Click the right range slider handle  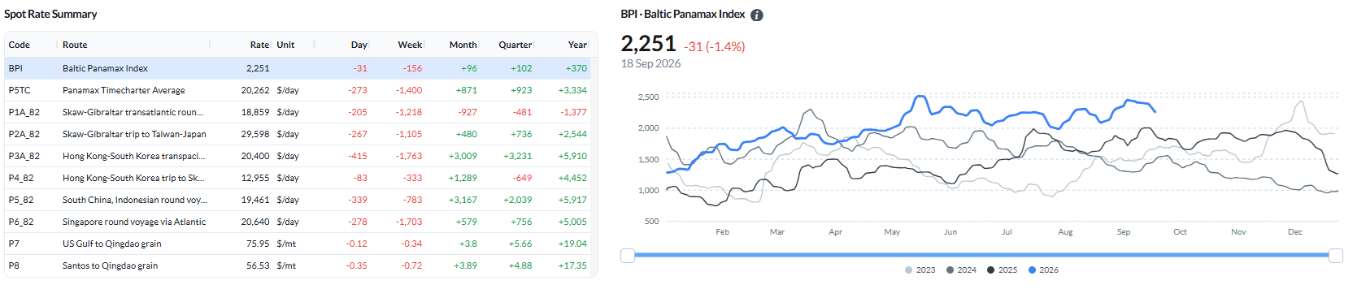coord(1336,256)
